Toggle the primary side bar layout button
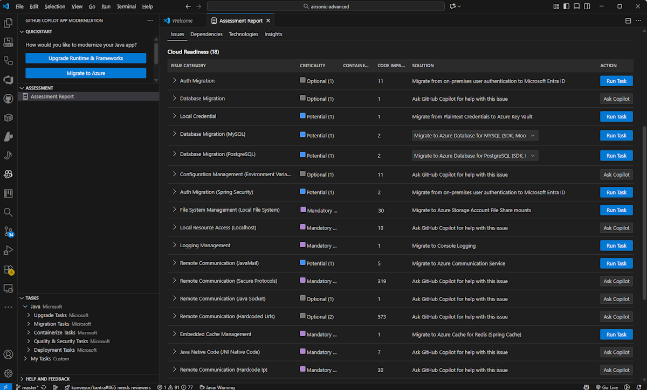The width and height of the screenshot is (647, 390). 567,6
